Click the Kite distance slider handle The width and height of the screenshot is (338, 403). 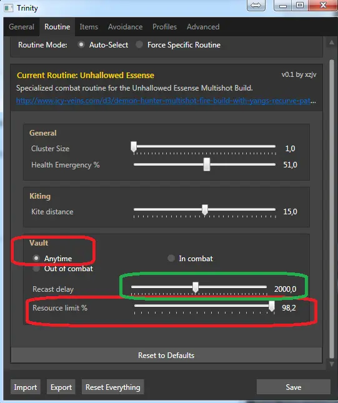[204, 210]
